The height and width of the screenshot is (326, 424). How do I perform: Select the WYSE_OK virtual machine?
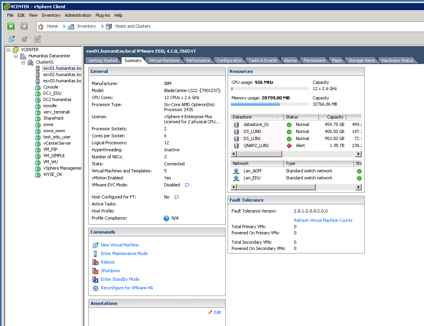(x=53, y=174)
